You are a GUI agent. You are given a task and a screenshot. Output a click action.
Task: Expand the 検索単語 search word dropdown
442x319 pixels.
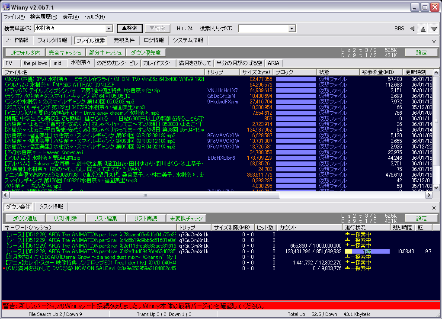[109, 29]
